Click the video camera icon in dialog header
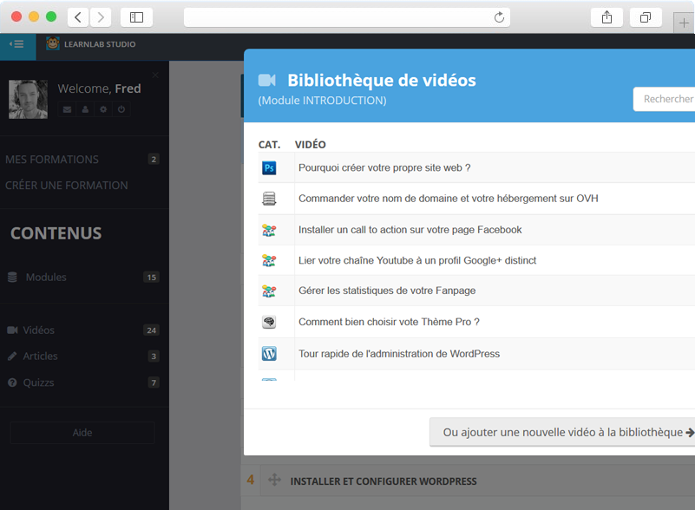The image size is (695, 510). [267, 80]
